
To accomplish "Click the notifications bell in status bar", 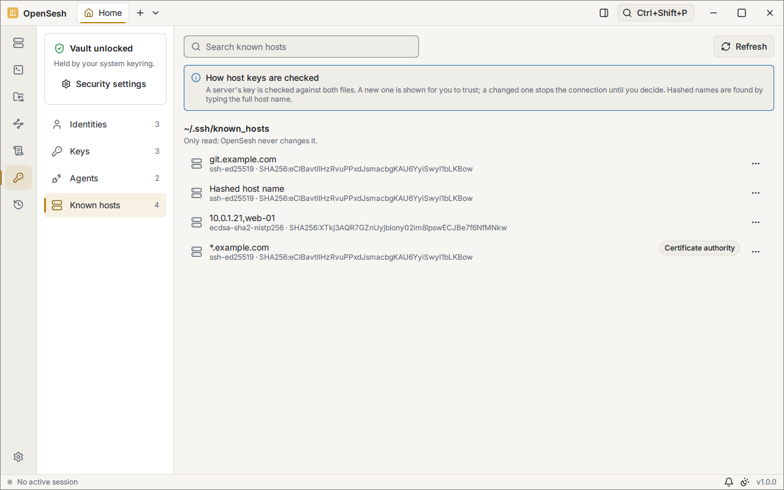I will tap(729, 482).
